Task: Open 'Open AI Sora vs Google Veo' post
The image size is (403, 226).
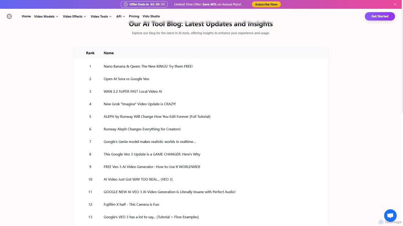Action: [x=126, y=79]
